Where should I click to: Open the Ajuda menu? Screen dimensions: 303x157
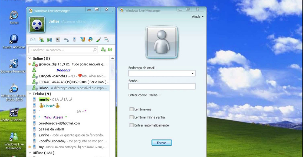(x=197, y=16)
